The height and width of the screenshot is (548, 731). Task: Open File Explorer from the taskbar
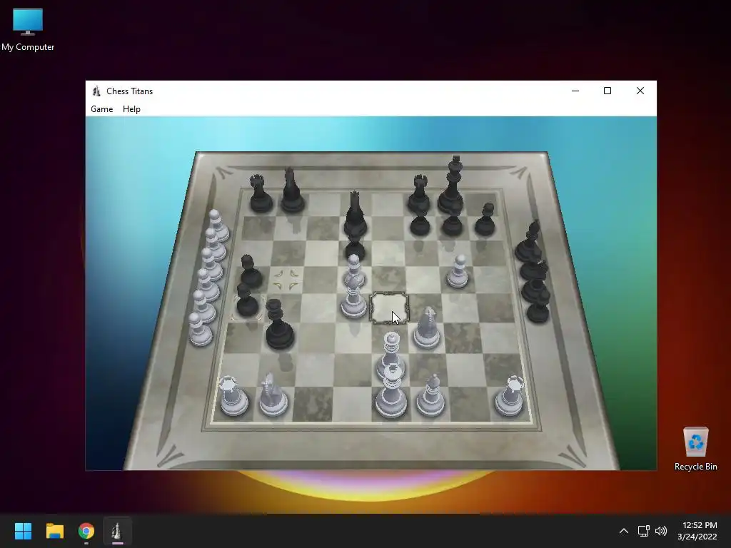[x=54, y=531]
